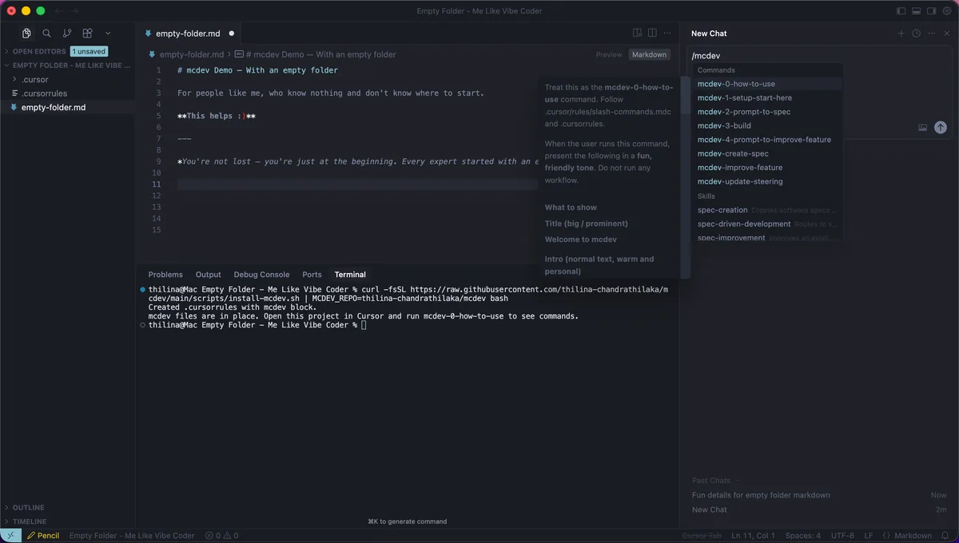Expand the .cursor folder
The height and width of the screenshot is (543, 959).
point(35,80)
